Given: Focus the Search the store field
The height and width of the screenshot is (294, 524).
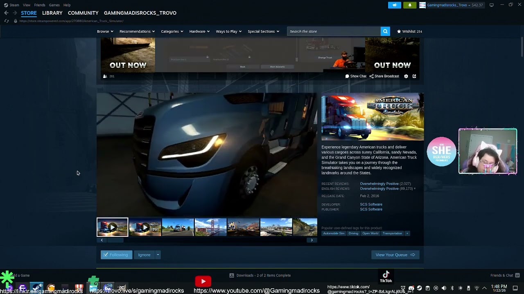Looking at the screenshot, I should pos(334,31).
